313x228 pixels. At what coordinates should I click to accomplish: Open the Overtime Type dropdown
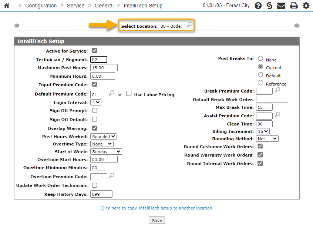(102, 144)
